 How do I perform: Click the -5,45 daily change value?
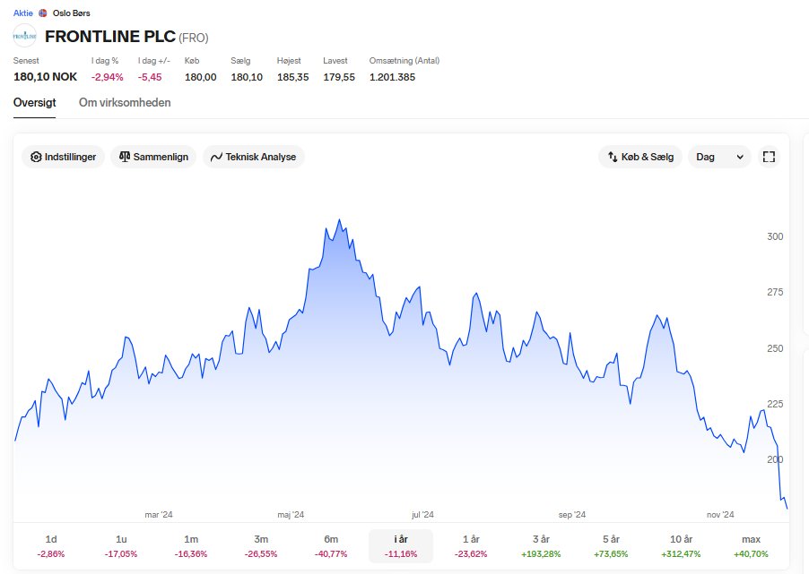tap(150, 77)
